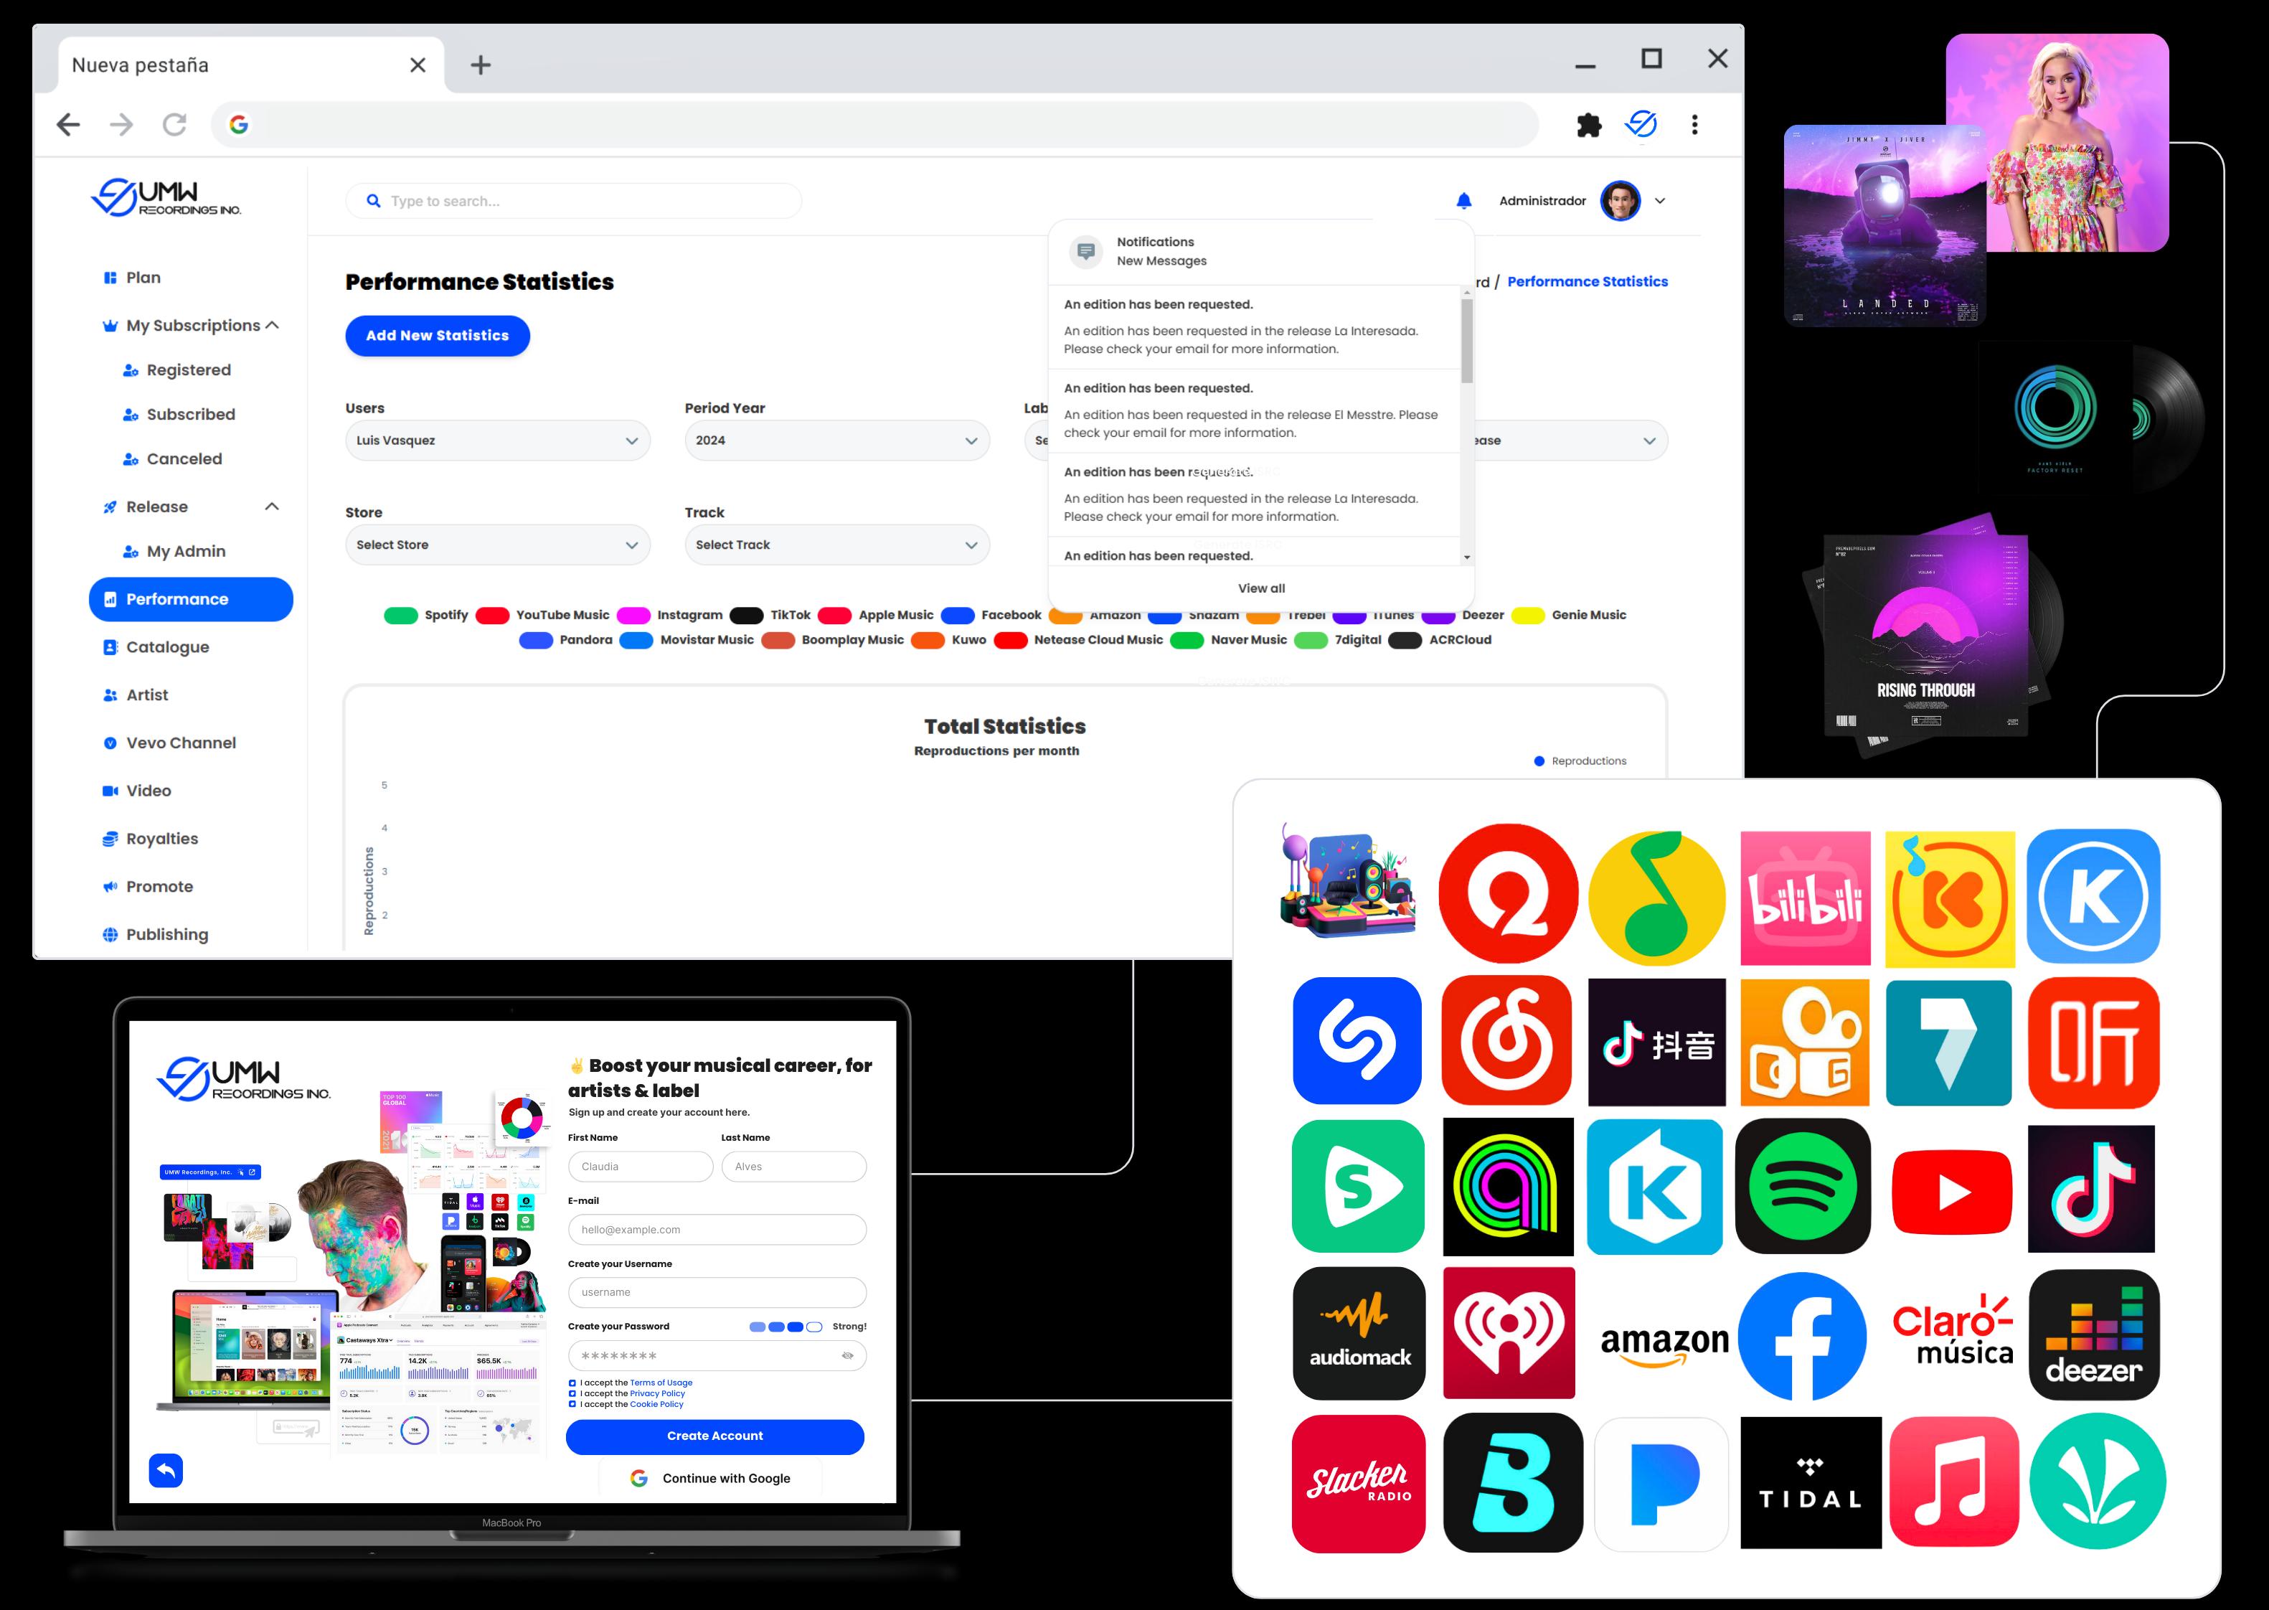The height and width of the screenshot is (1610, 2269).
Task: Go back with browser back arrow
Action: pyautogui.click(x=68, y=125)
